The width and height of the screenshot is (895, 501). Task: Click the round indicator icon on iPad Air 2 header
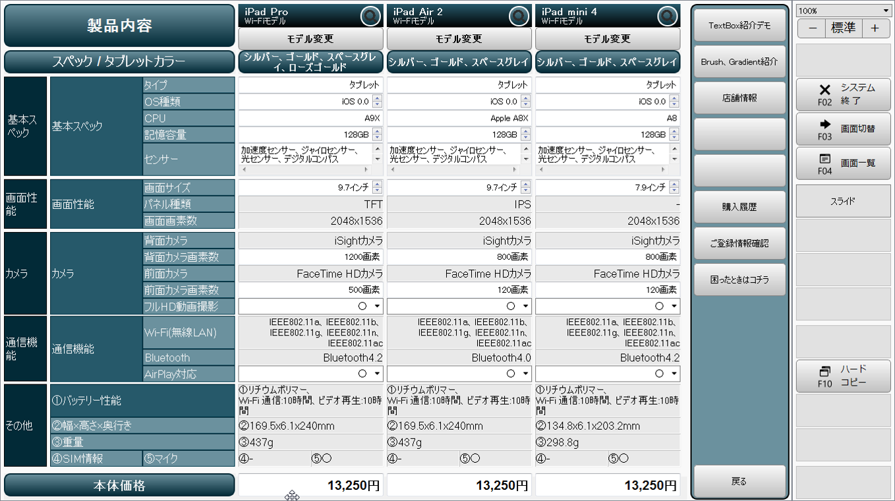519,16
